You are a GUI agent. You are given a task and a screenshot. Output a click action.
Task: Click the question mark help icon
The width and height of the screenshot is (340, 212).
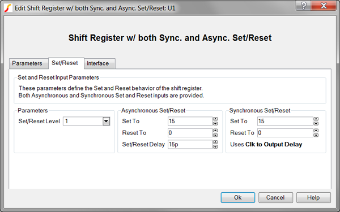point(303,6)
